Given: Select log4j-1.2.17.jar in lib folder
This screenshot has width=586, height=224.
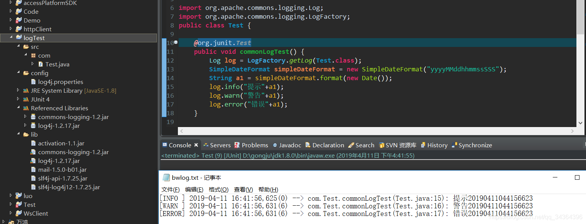Looking at the screenshot, I should pos(59,161).
